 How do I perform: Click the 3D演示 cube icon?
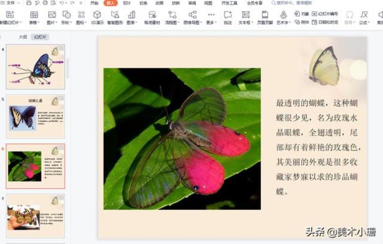pyautogui.click(x=97, y=14)
